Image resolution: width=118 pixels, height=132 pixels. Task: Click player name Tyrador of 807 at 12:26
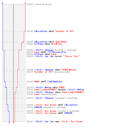[64, 31]
